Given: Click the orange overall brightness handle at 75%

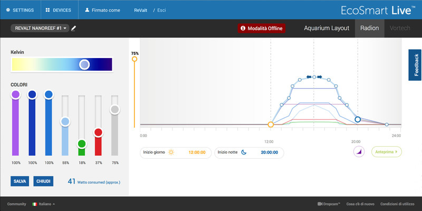Looking at the screenshot, I should click(x=135, y=59).
